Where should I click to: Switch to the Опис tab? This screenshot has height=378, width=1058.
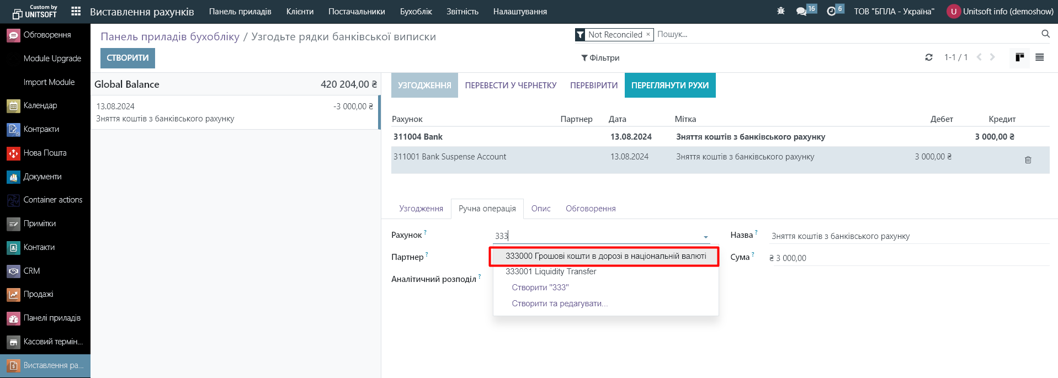click(541, 209)
